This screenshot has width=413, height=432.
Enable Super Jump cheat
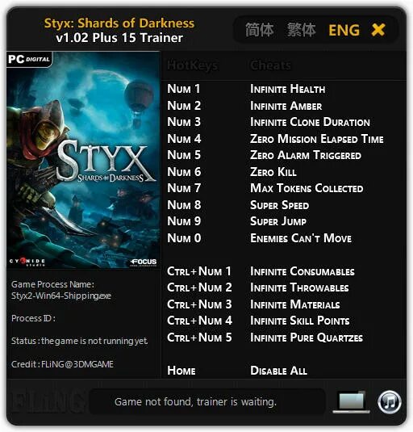click(278, 221)
